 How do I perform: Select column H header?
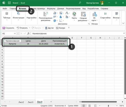(x=100, y=38)
